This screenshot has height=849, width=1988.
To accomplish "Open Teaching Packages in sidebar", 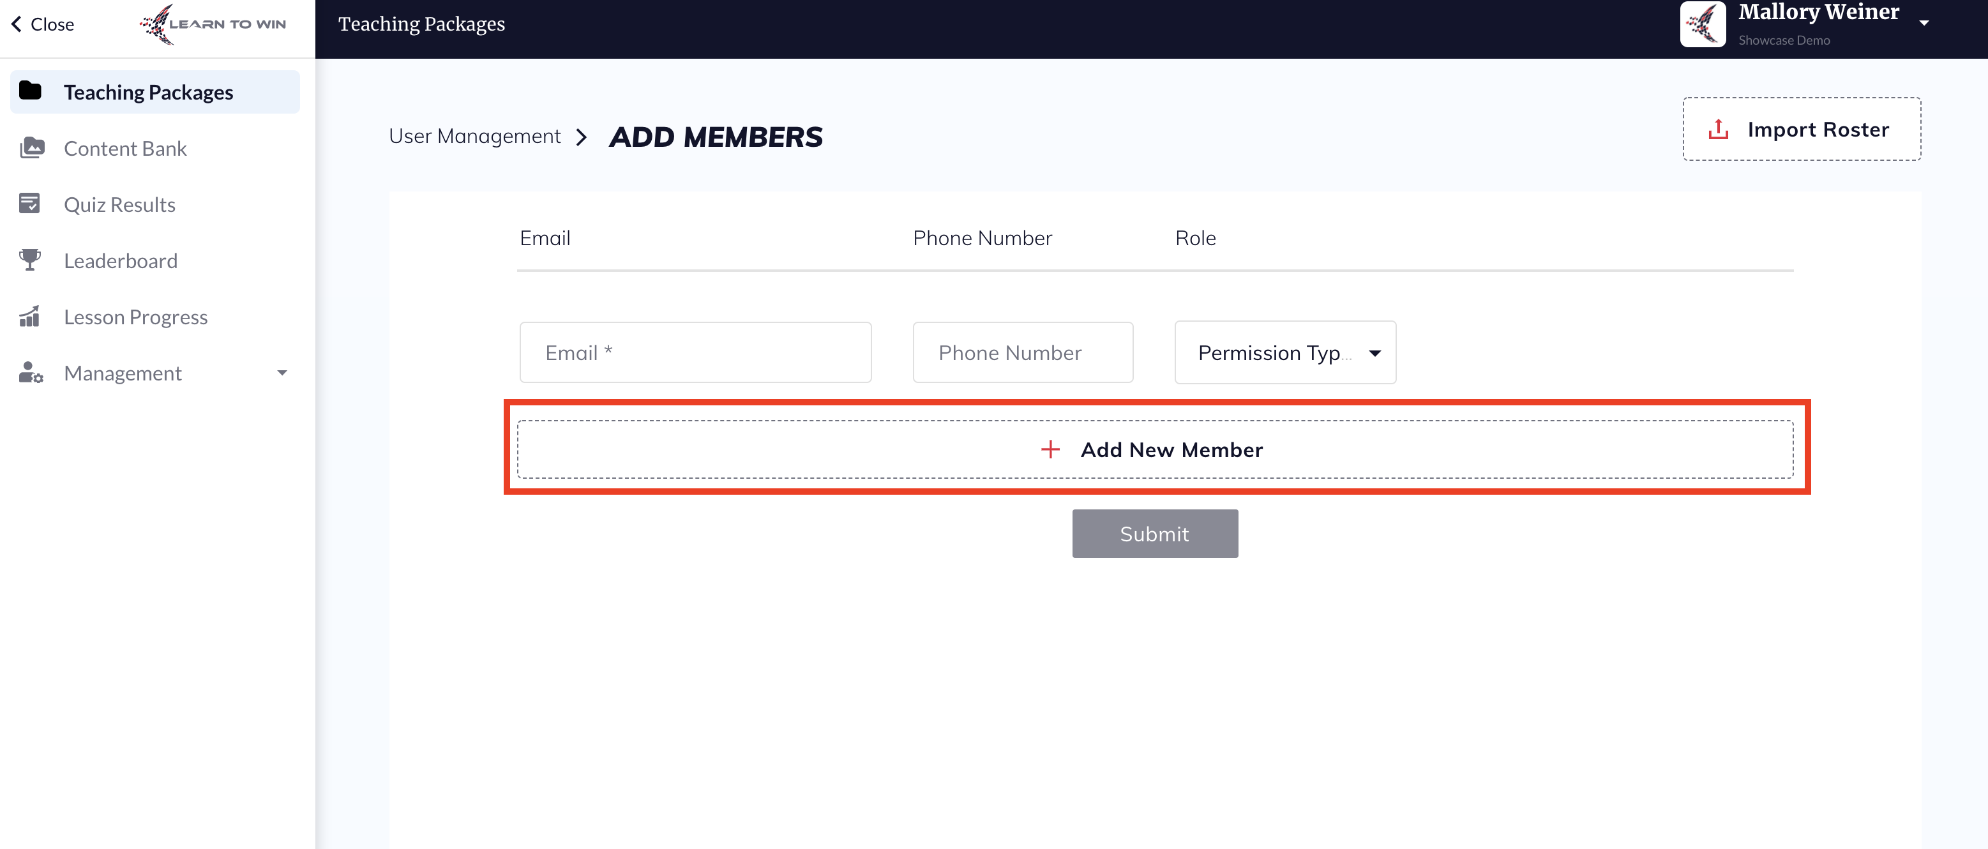I will pyautogui.click(x=155, y=92).
